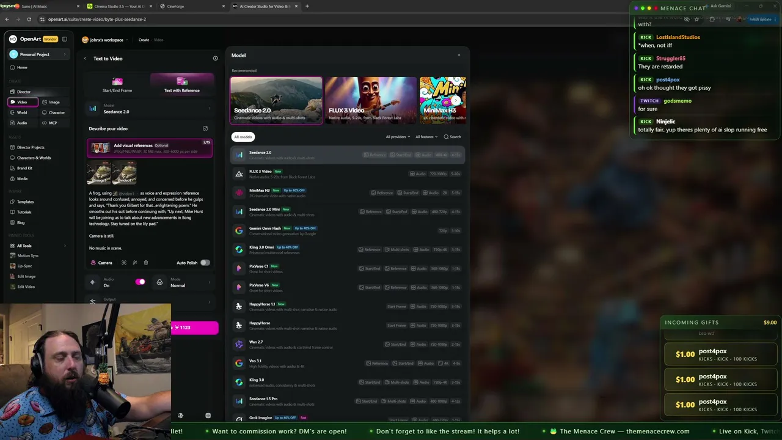Open Tutorials in the sidebar
Viewport: 782px width, 440px height.
point(24,212)
